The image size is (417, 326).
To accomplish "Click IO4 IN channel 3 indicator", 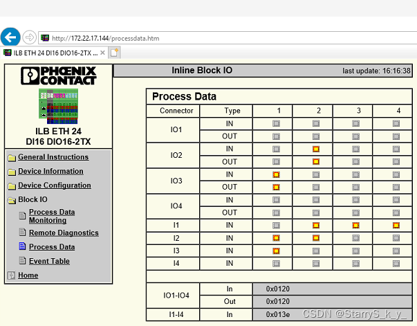I will tap(356, 200).
